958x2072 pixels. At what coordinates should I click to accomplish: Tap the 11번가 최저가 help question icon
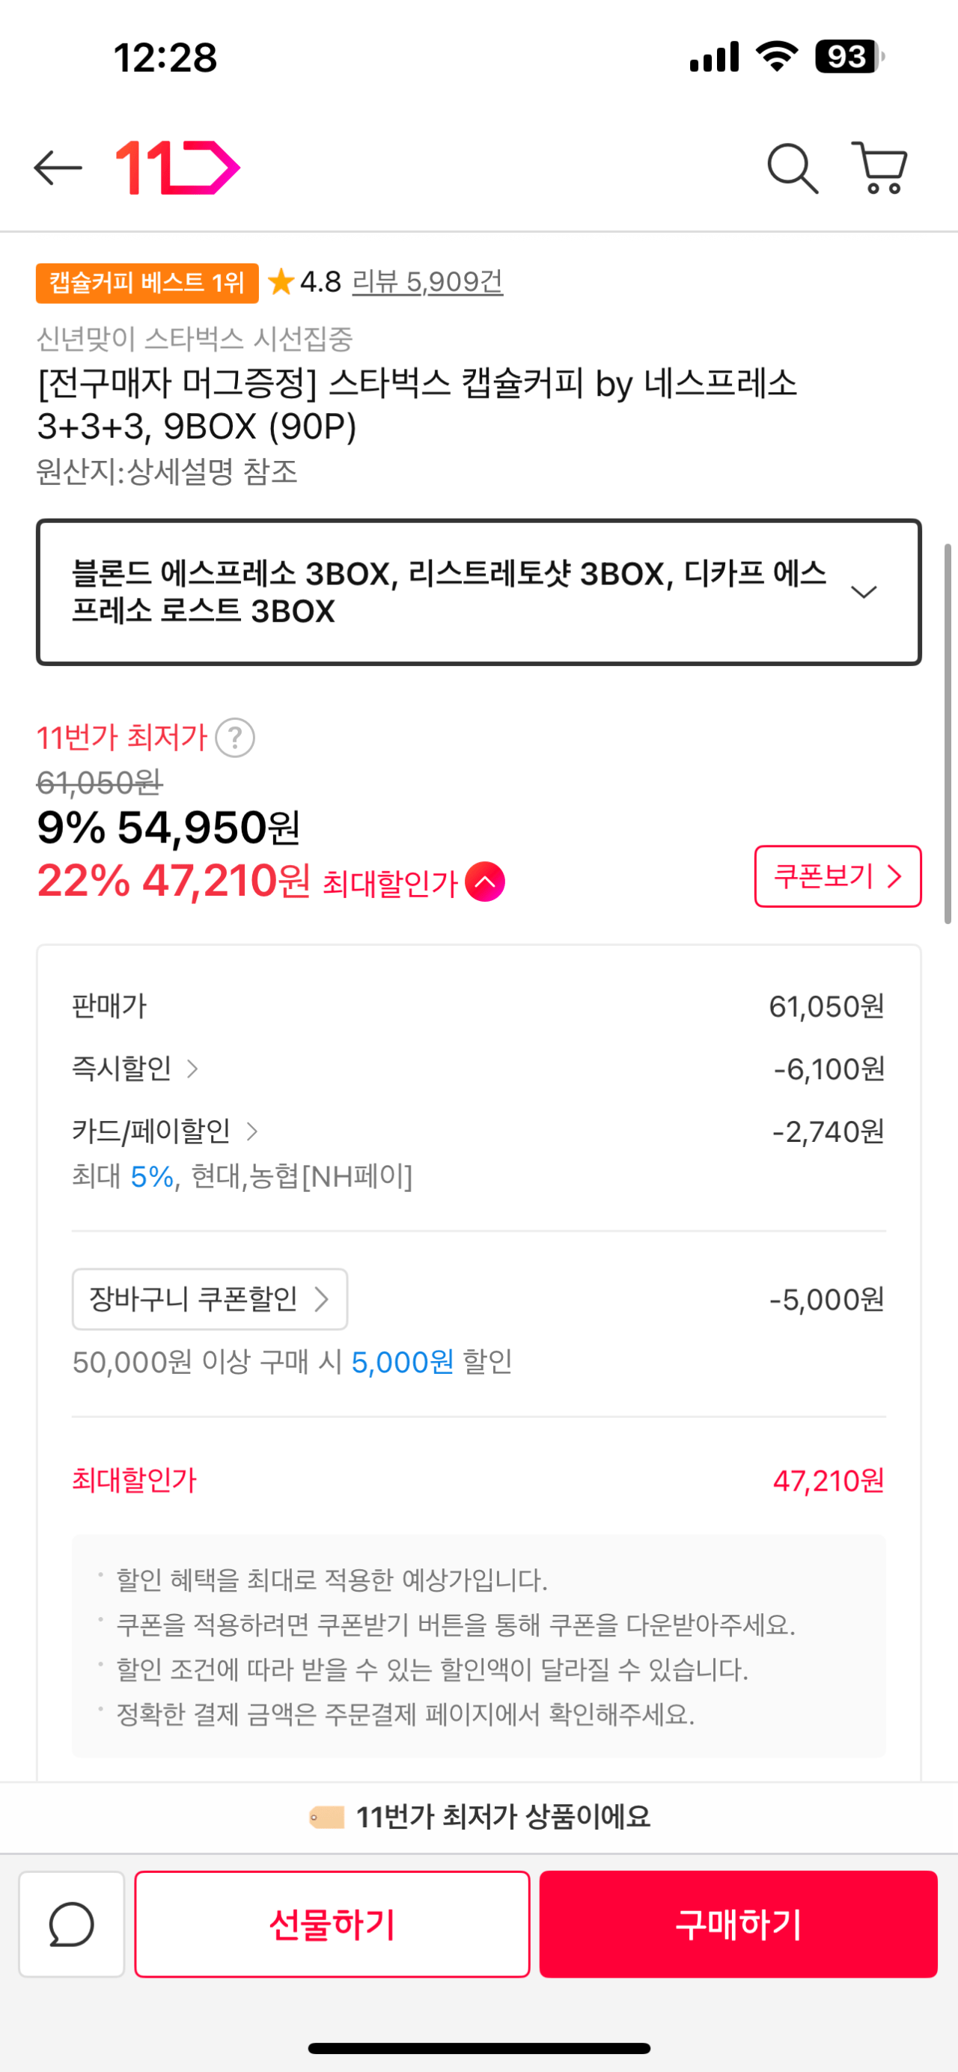point(235,738)
